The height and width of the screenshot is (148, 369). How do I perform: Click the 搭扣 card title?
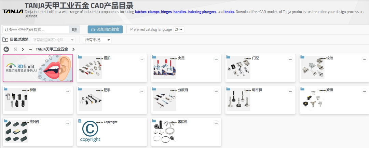tap(107, 58)
